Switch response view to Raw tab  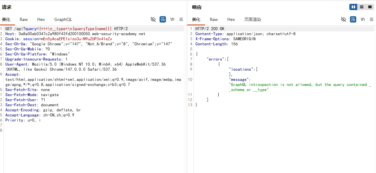pyautogui.click(x=214, y=20)
